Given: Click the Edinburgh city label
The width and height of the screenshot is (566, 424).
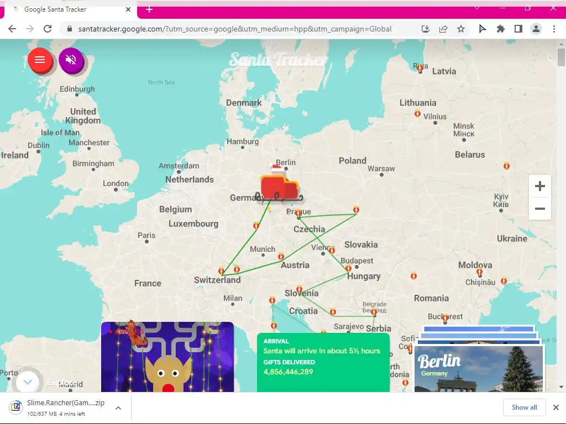Looking at the screenshot, I should click(77, 89).
